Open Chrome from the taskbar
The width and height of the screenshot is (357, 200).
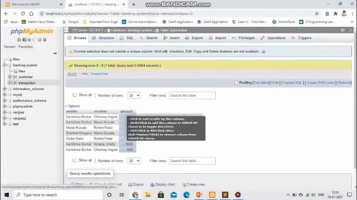[135, 195]
